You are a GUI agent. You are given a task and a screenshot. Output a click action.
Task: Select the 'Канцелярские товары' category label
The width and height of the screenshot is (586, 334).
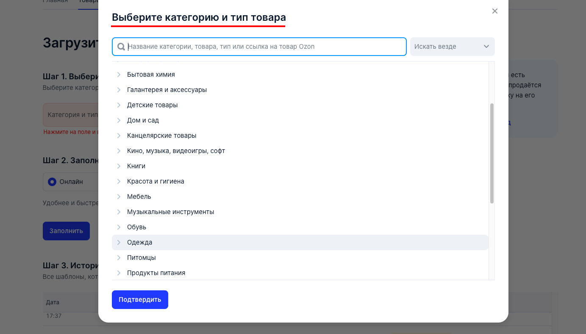pyautogui.click(x=162, y=136)
